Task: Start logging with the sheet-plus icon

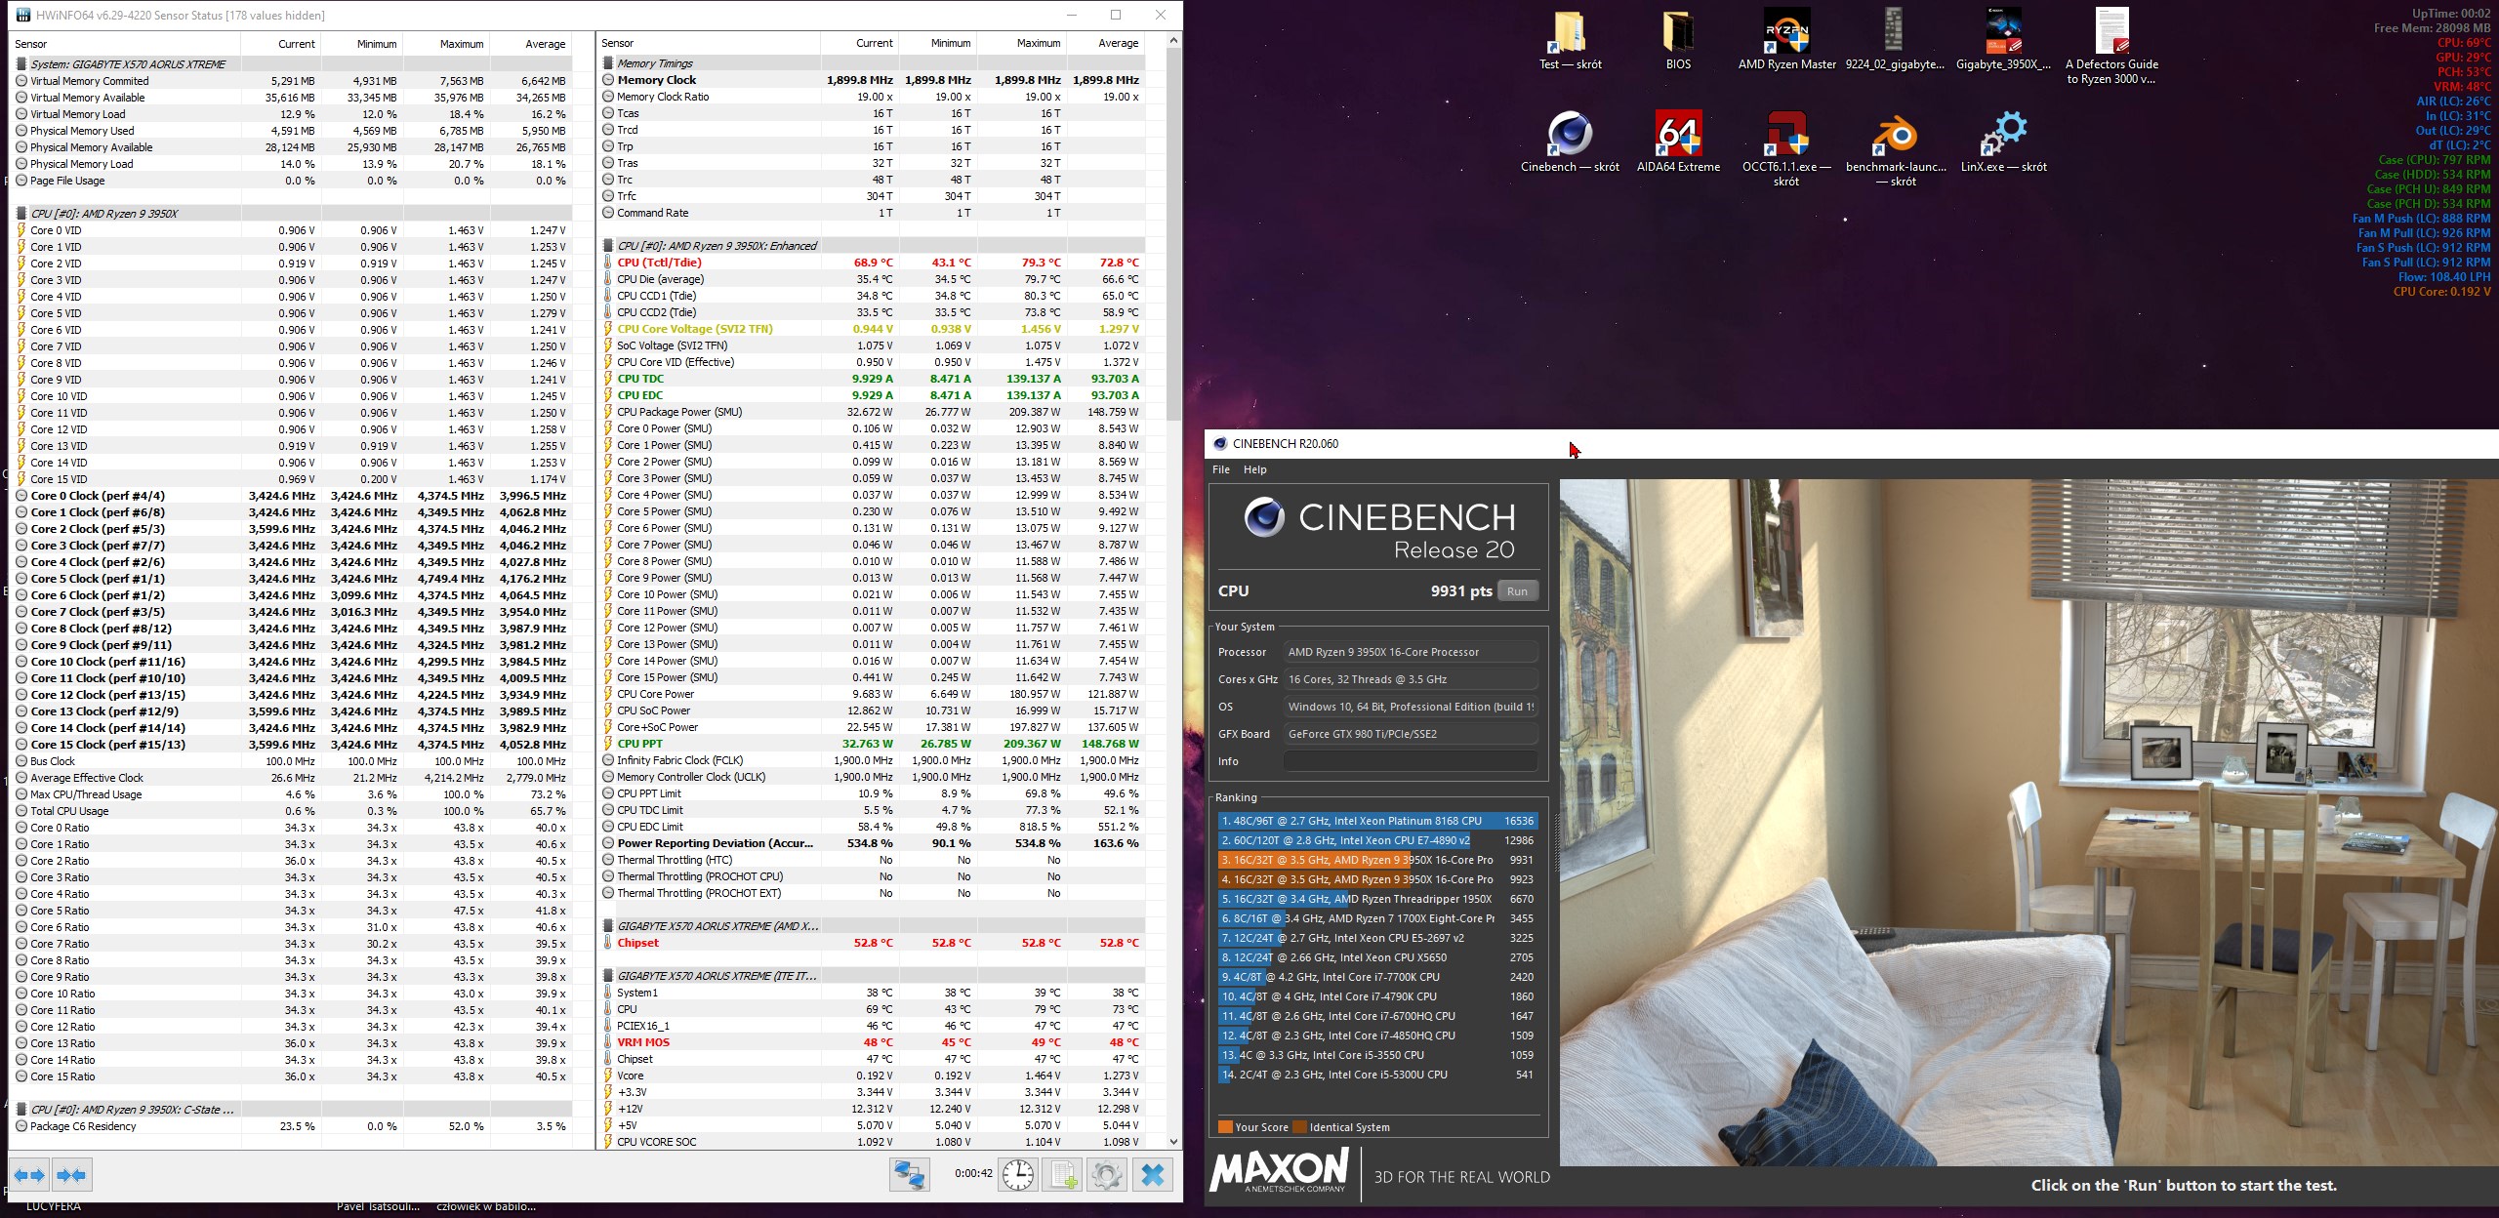Action: [x=1063, y=1174]
